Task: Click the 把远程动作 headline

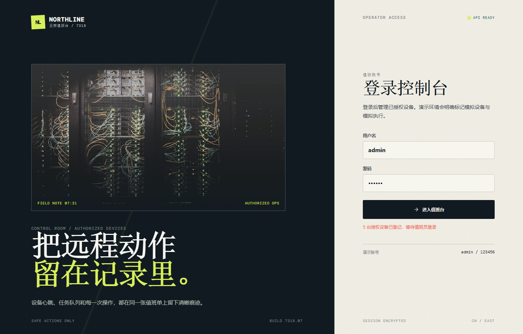Action: point(104,246)
